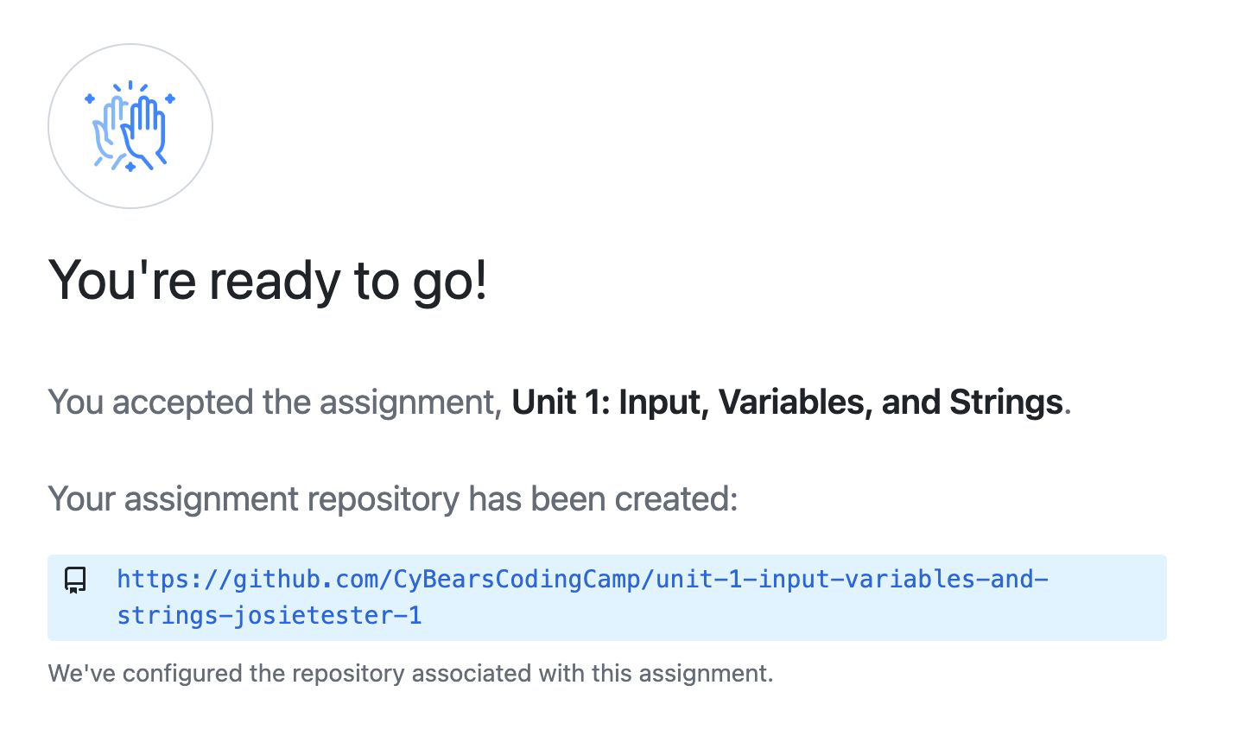
Task: Click the burst lines above the hands
Action: pos(130,86)
